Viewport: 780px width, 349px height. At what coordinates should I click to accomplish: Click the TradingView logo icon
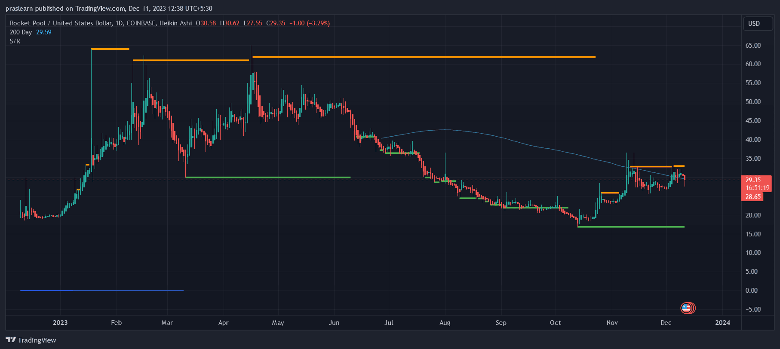pos(11,340)
